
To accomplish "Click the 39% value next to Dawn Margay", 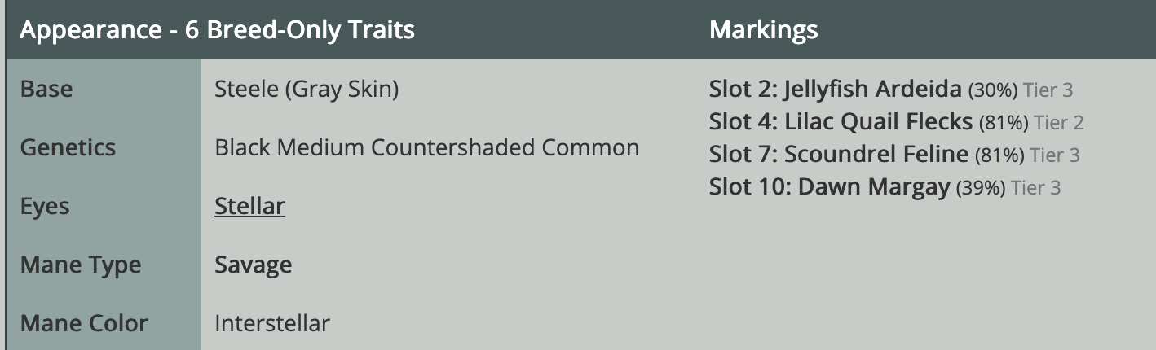I will click(981, 188).
